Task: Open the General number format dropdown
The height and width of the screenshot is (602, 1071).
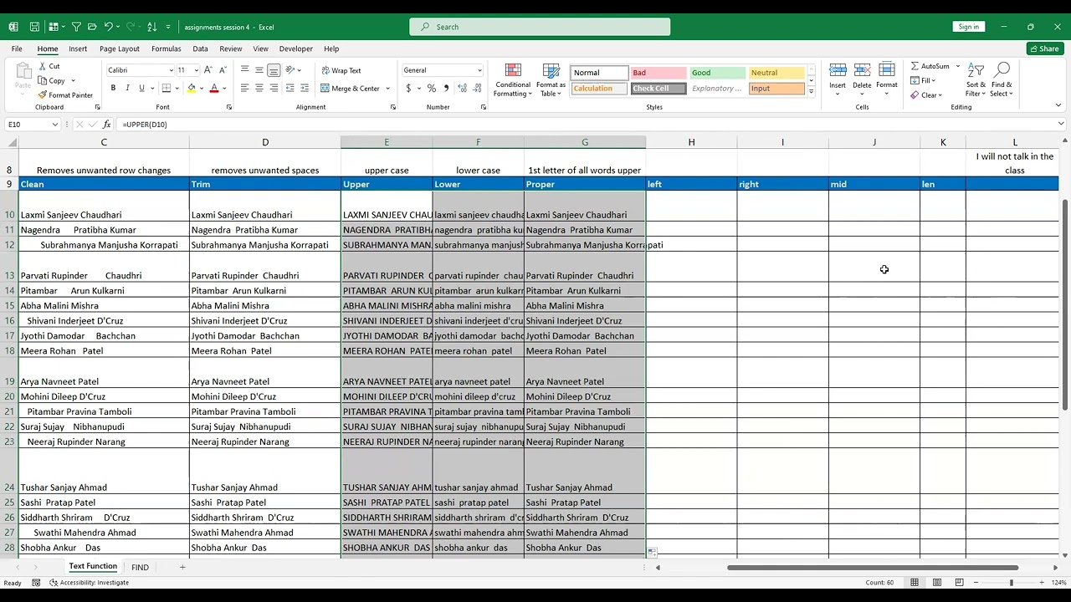Action: 479,70
